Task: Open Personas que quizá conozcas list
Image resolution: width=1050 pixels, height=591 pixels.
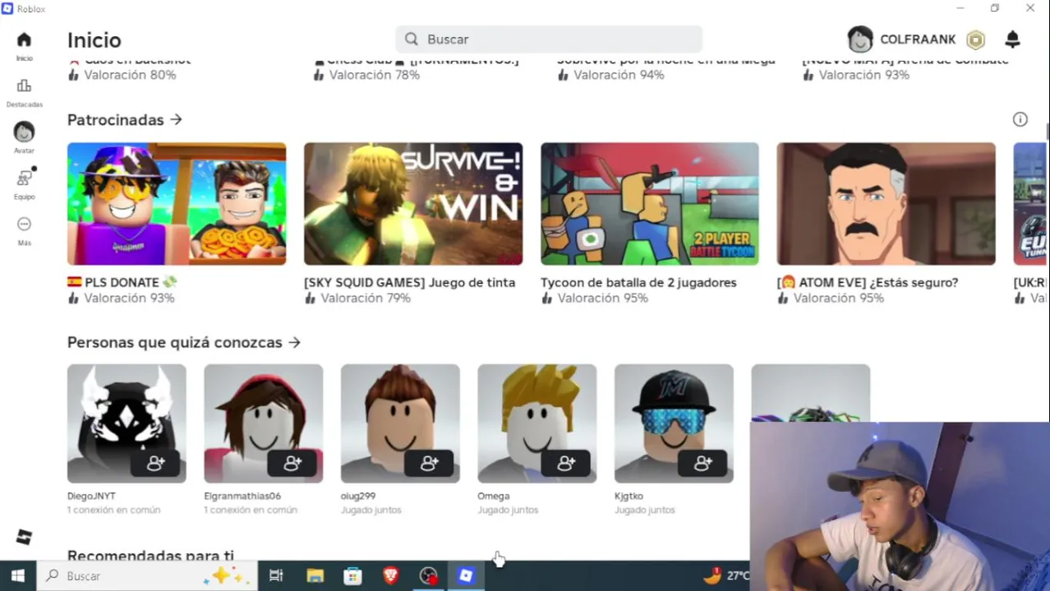Action: (184, 342)
